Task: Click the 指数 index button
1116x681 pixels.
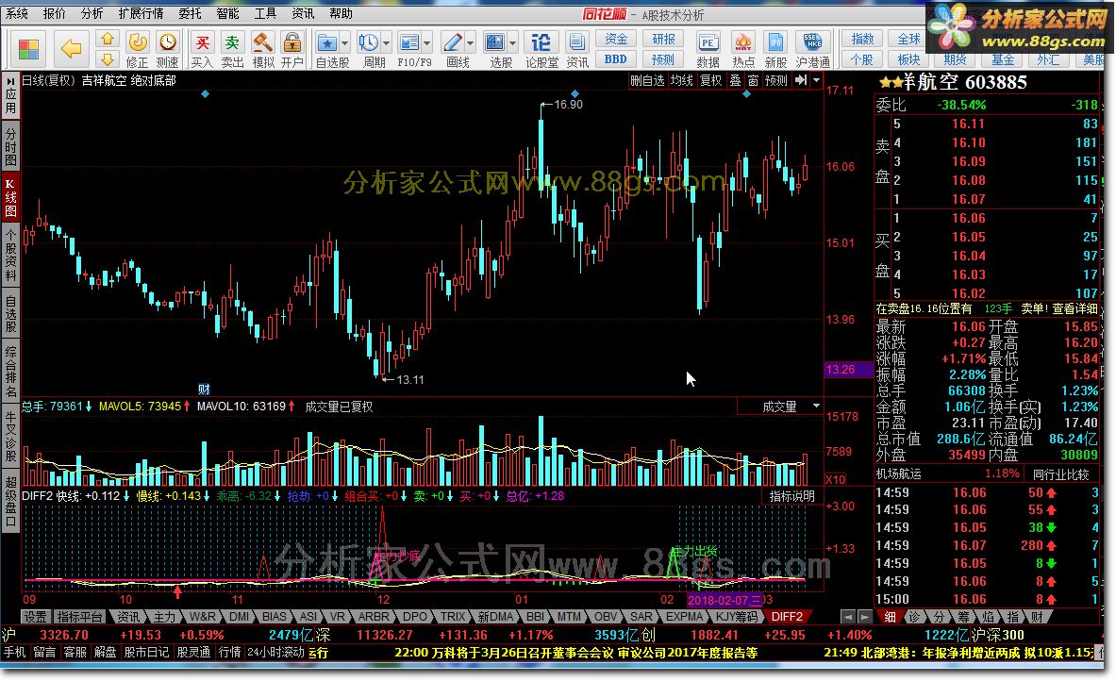Action: pos(862,39)
